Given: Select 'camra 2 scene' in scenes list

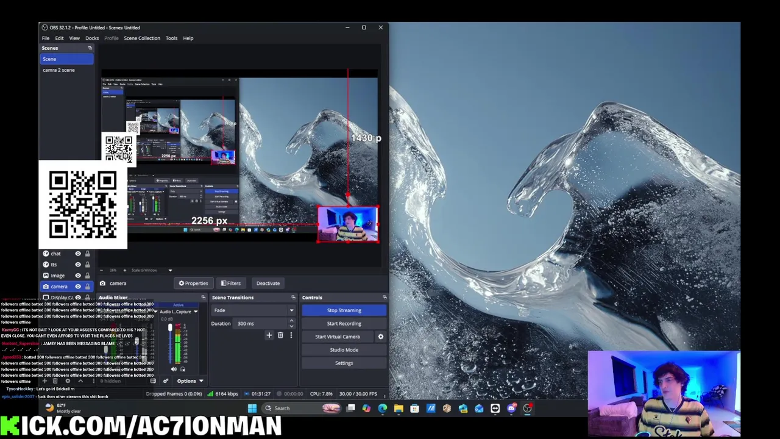Looking at the screenshot, I should pyautogui.click(x=67, y=70).
